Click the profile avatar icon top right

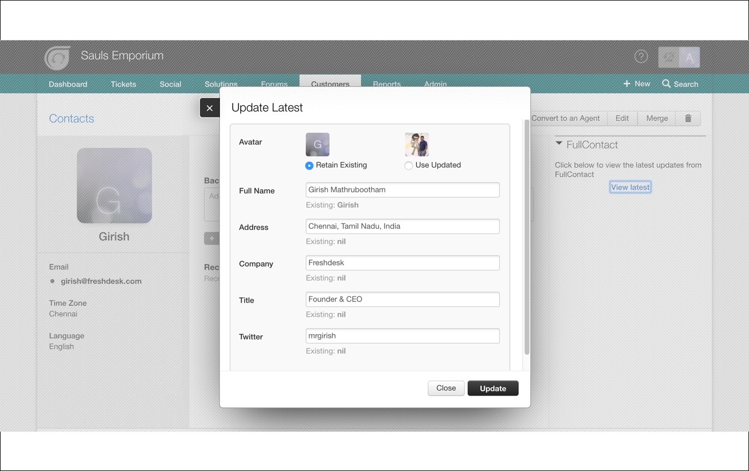click(689, 57)
